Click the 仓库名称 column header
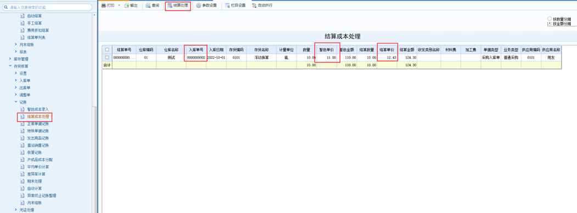The height and width of the screenshot is (213, 577). point(171,49)
